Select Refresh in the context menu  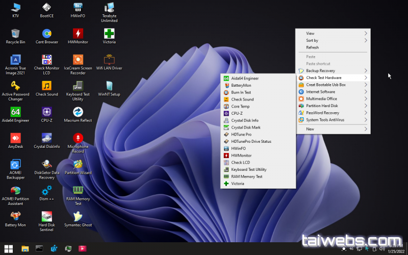(312, 47)
